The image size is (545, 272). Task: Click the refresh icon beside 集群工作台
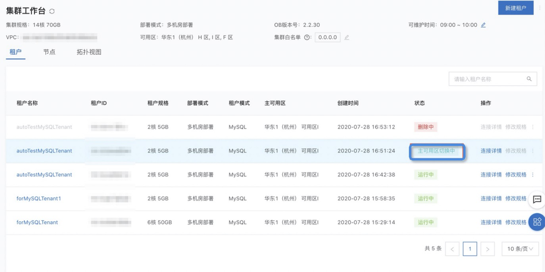pos(52,11)
